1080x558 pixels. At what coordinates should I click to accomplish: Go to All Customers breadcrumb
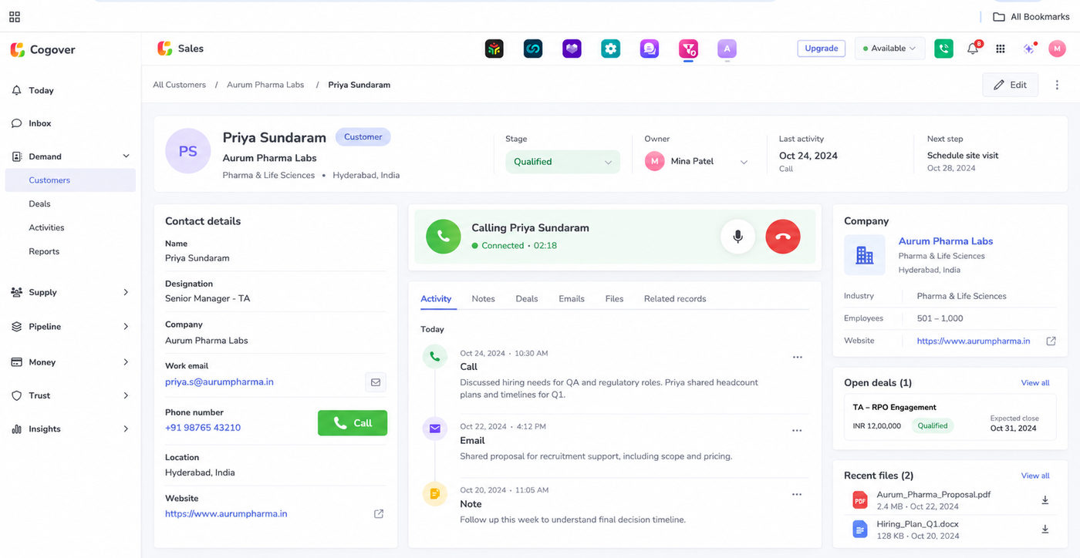179,85
